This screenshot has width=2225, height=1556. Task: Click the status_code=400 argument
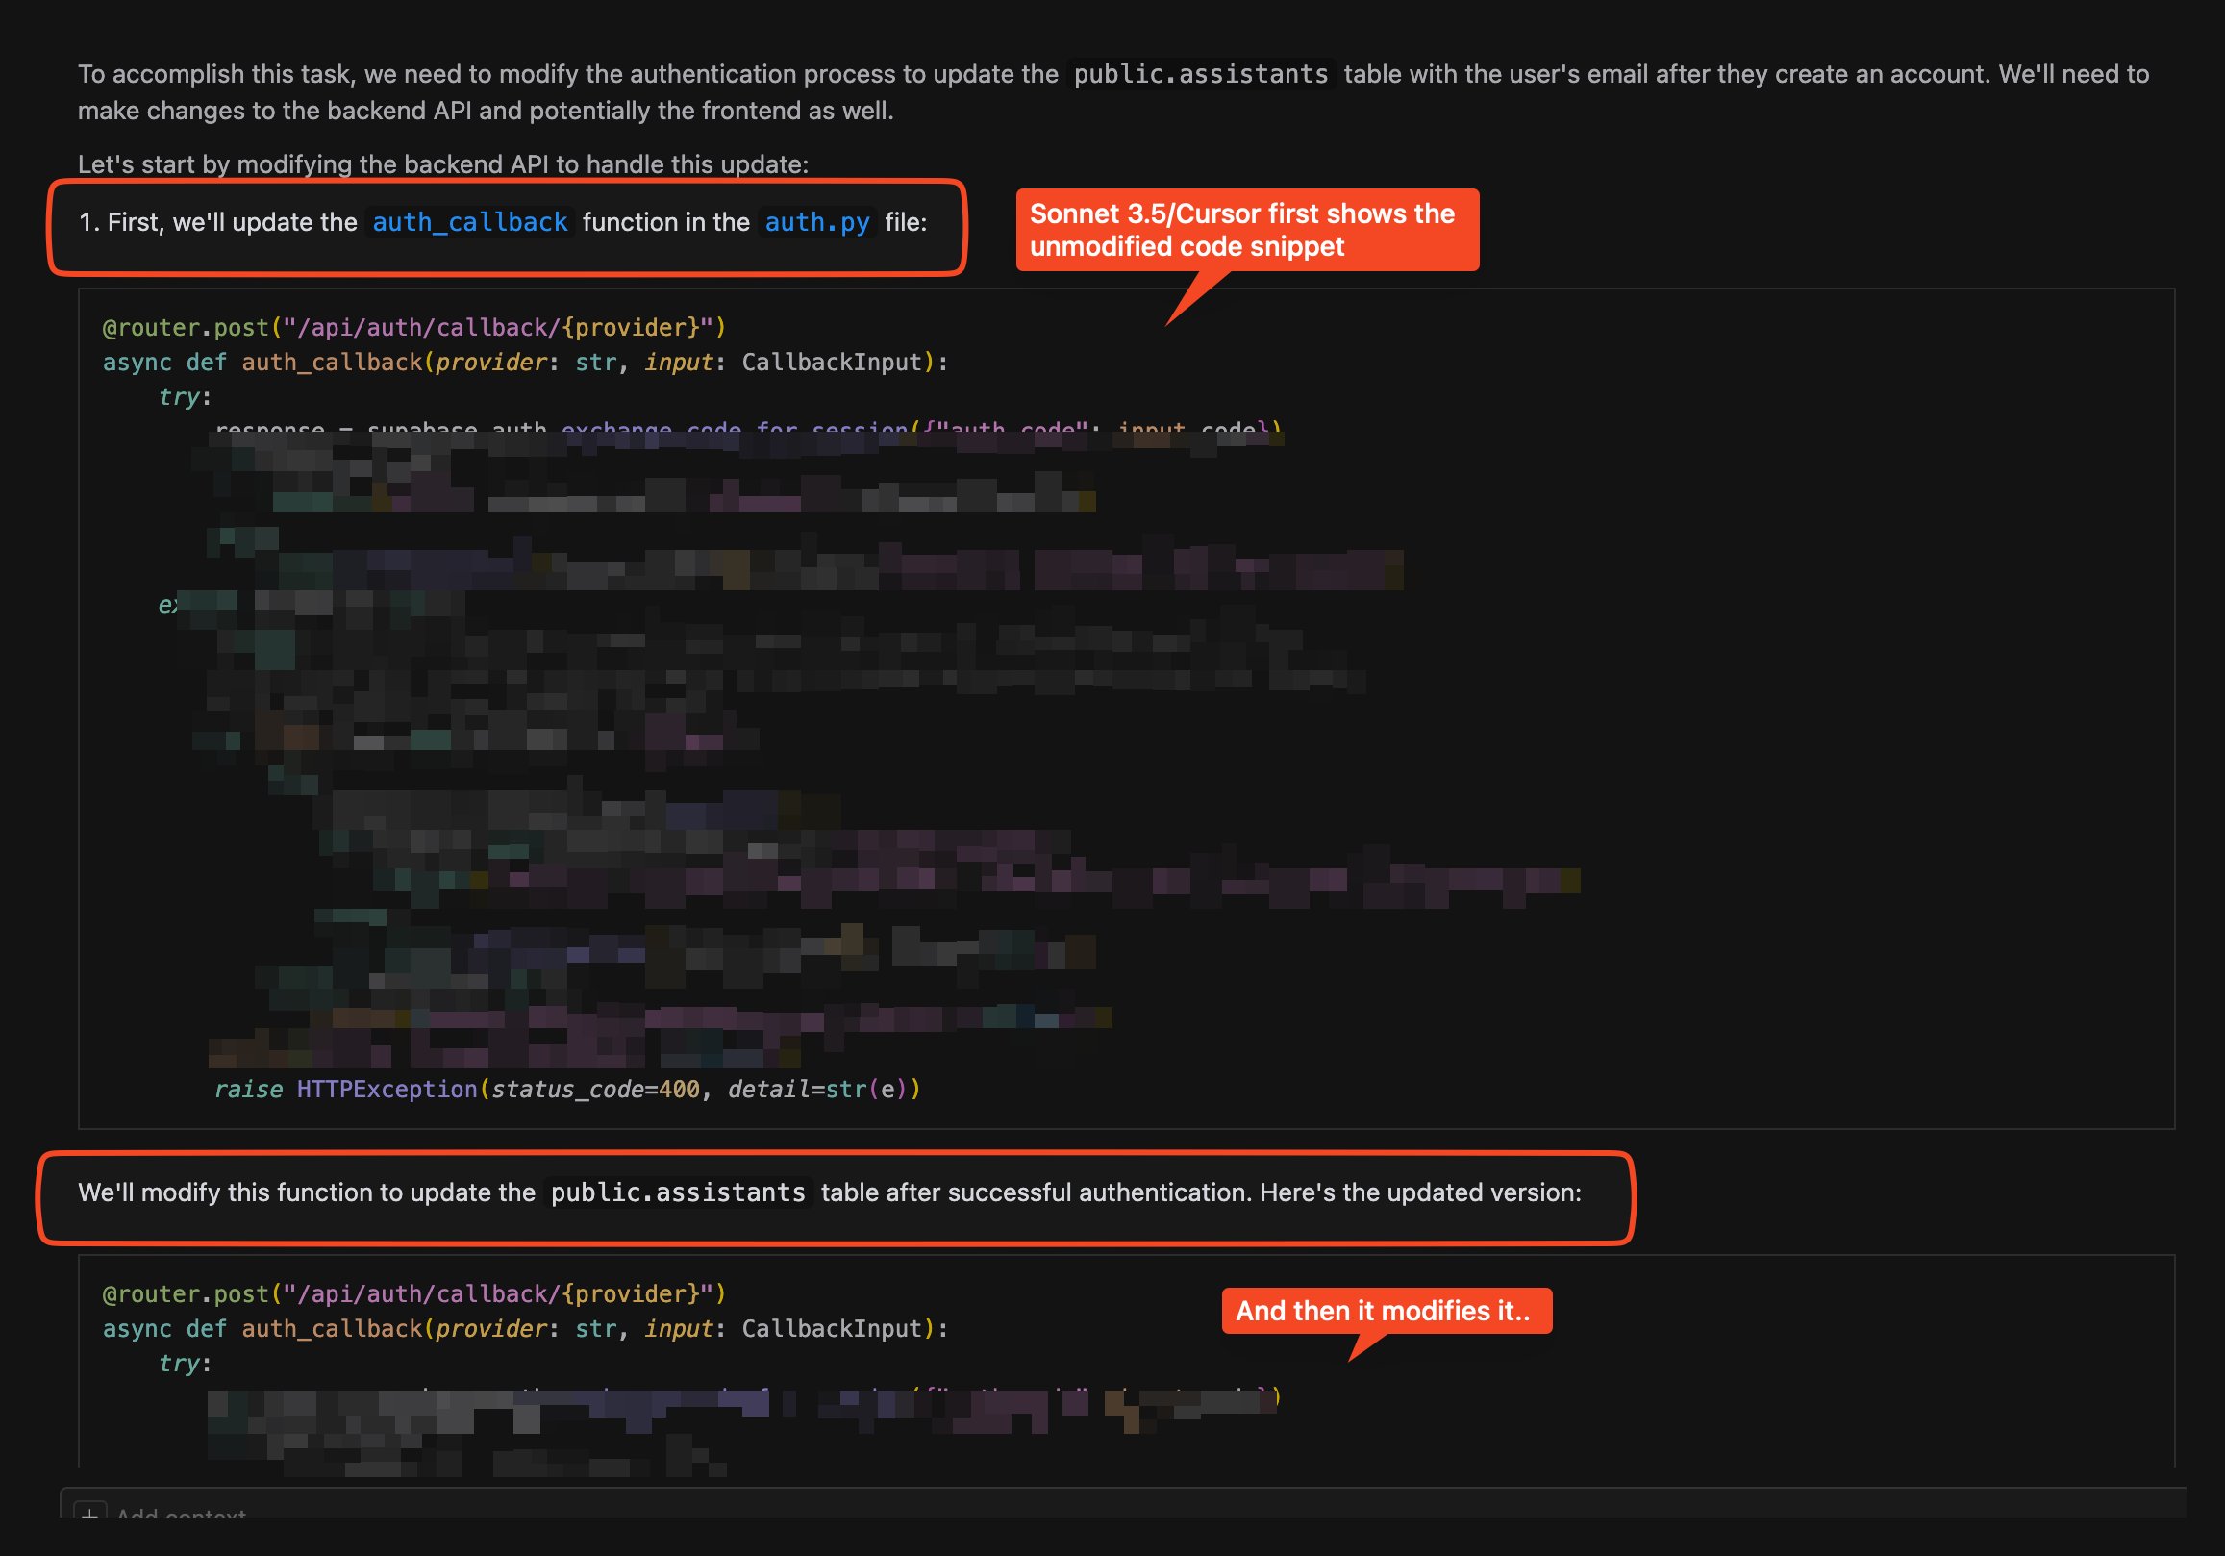click(595, 1090)
